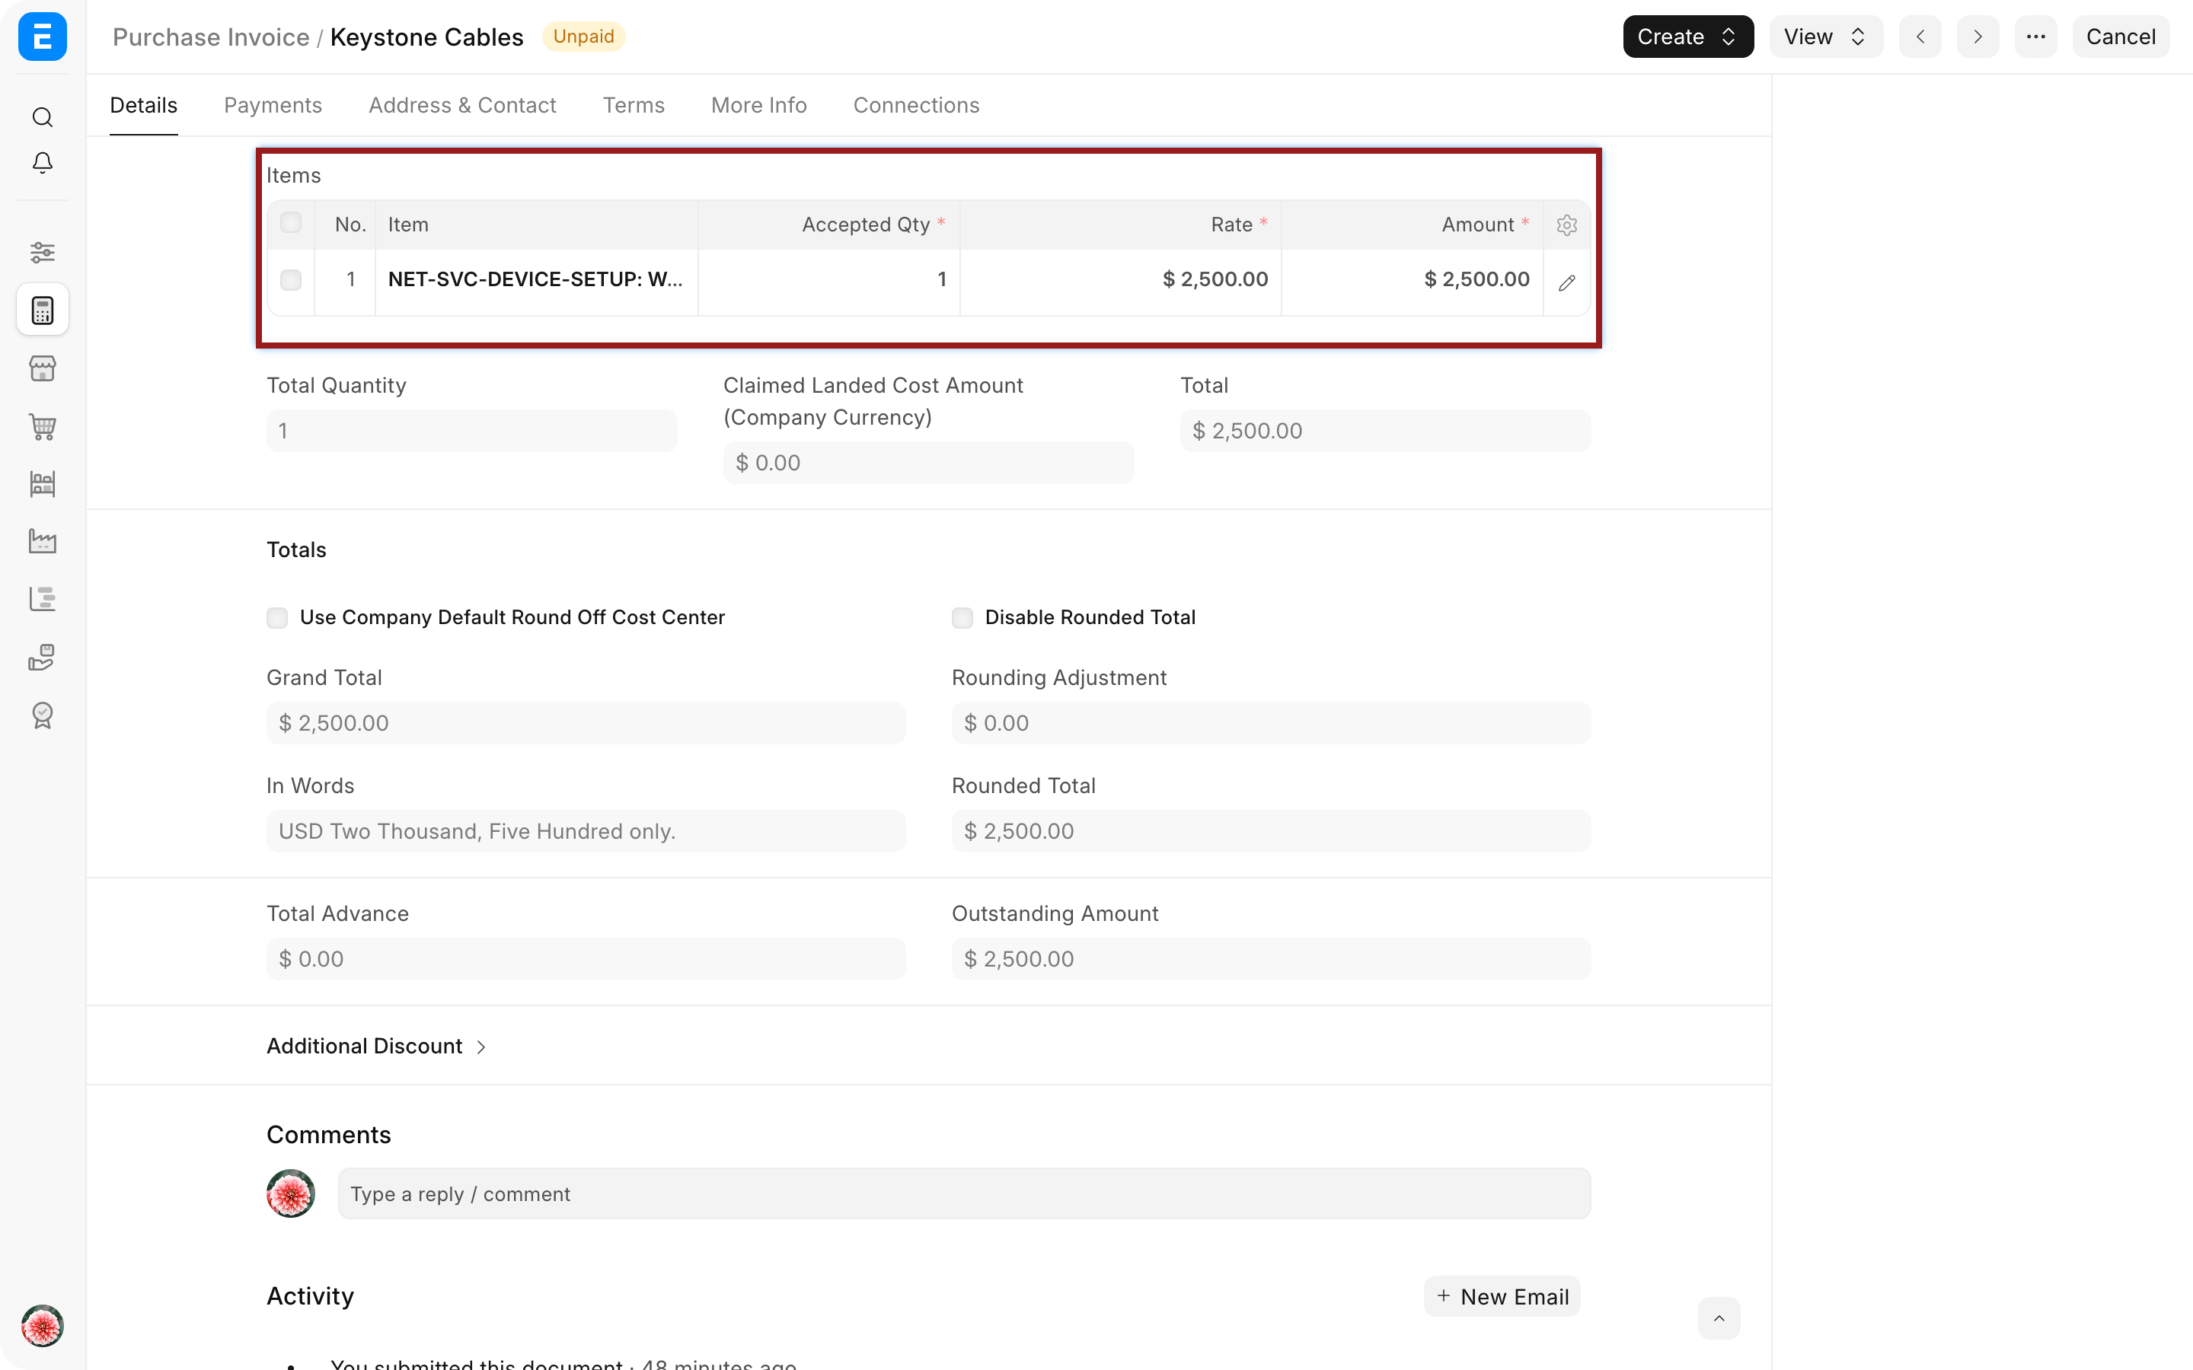This screenshot has height=1370, width=2193.
Task: Open notifications bell icon
Action: (x=43, y=163)
